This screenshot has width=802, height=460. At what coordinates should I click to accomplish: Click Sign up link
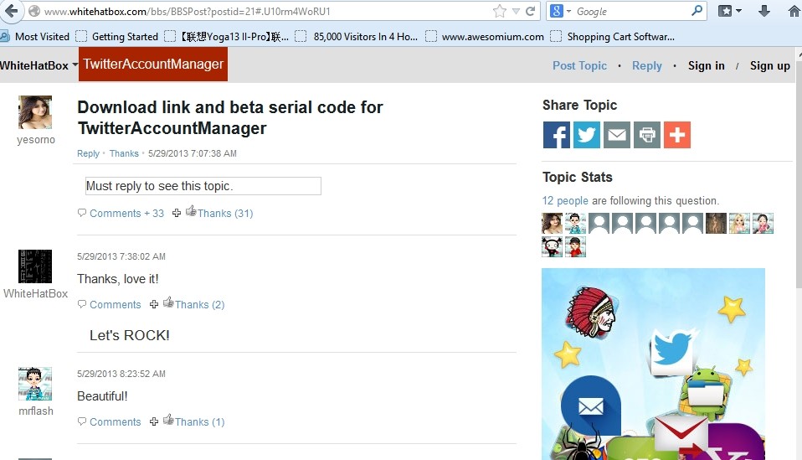(x=769, y=66)
